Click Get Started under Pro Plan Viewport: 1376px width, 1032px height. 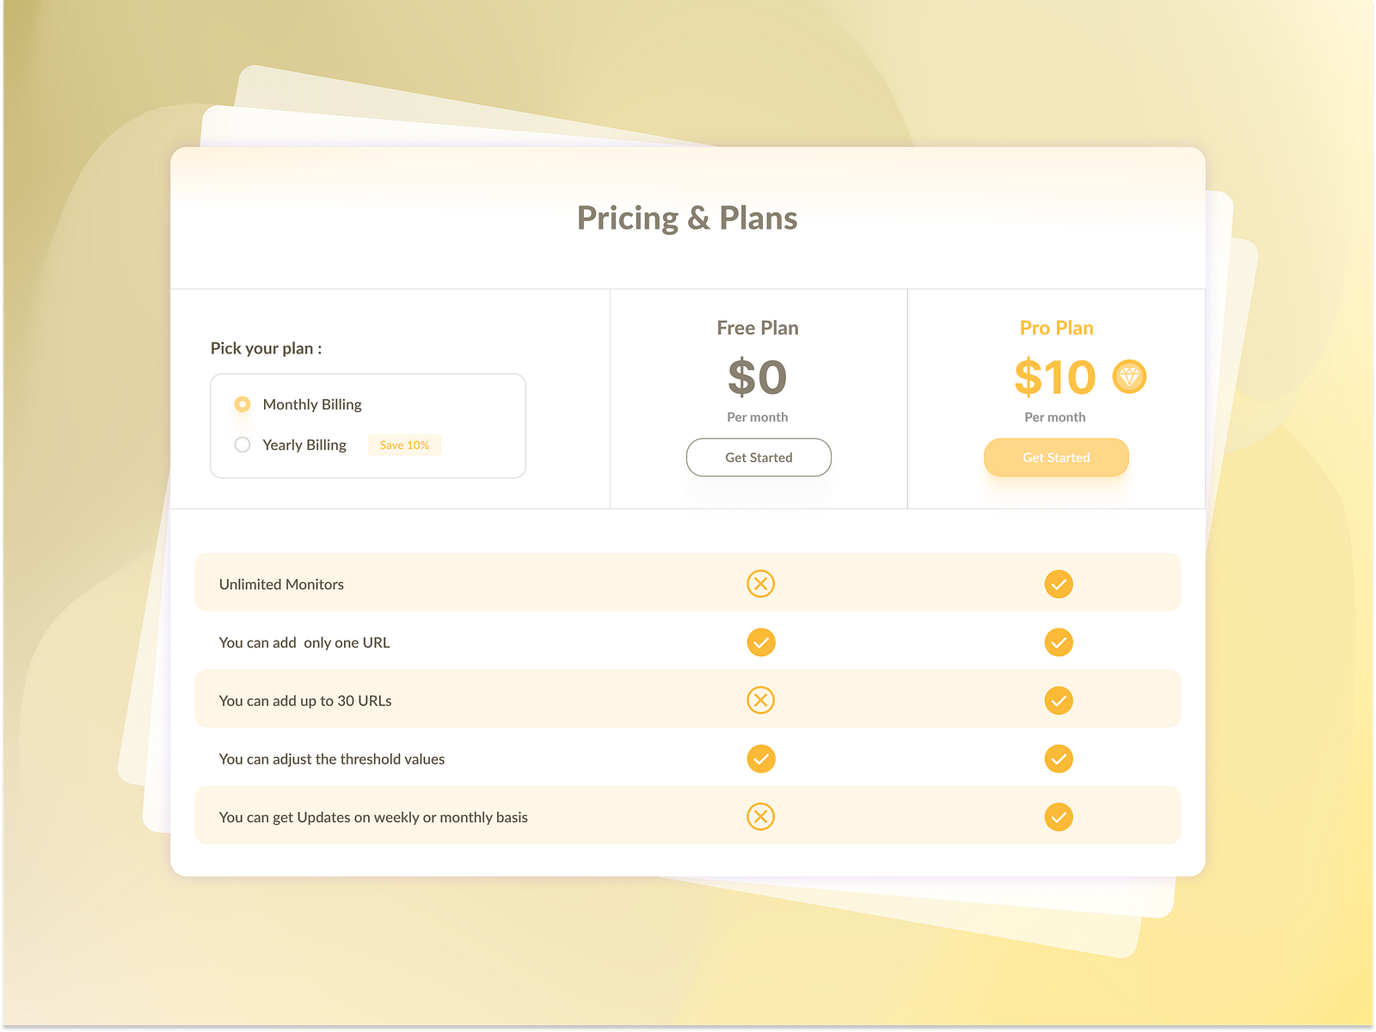[1056, 458]
